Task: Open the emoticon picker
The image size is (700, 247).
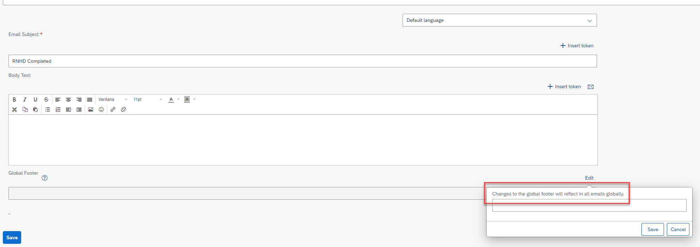Action: click(x=101, y=109)
